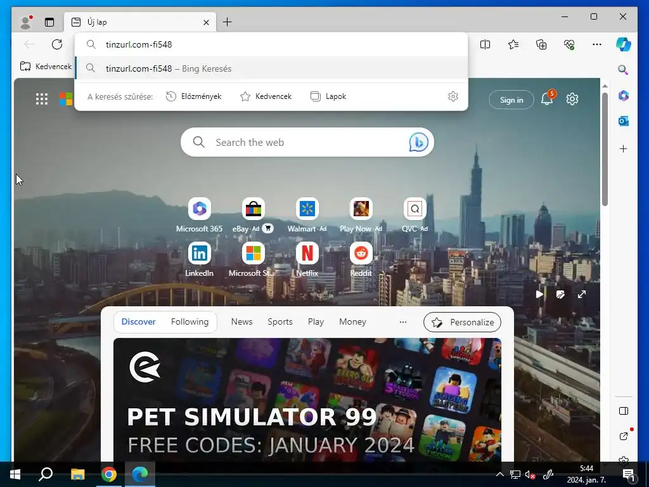Open link in external window sidebar icon
This screenshot has height=487, width=649.
624,436
